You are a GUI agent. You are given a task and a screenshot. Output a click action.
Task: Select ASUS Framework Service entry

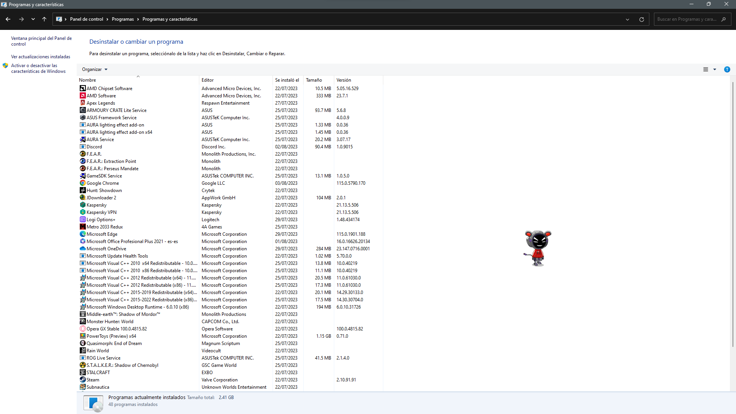230,118
